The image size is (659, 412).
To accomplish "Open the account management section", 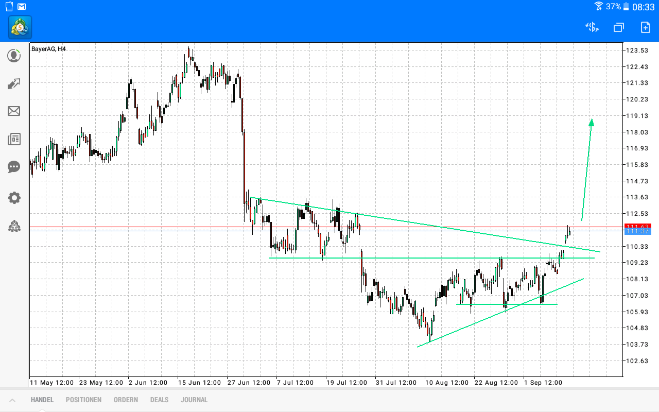I will pos(14,56).
